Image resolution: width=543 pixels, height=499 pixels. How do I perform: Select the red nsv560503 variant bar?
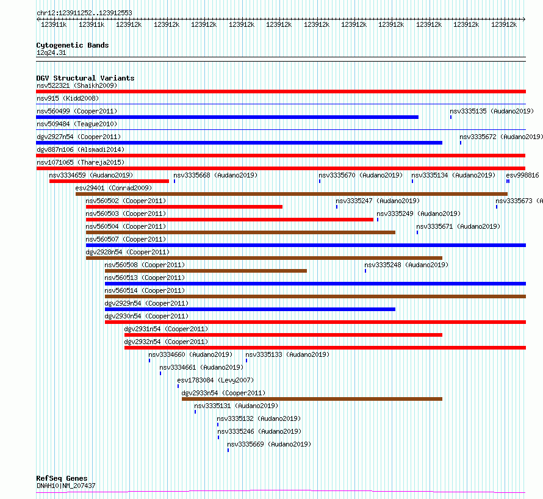[229, 220]
